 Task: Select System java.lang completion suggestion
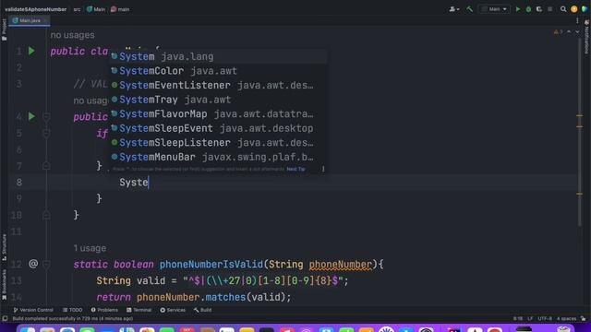pos(218,56)
